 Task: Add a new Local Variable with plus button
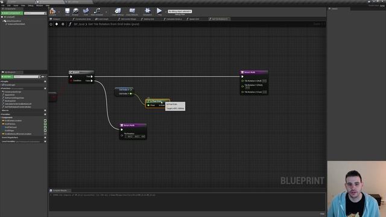coord(45,142)
